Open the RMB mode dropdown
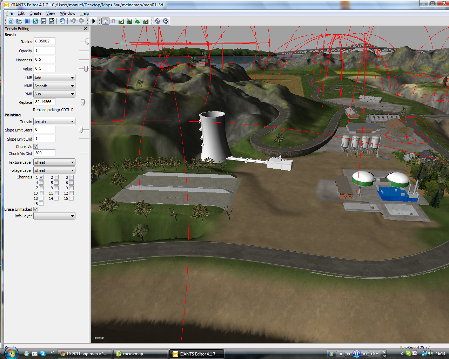 point(54,94)
